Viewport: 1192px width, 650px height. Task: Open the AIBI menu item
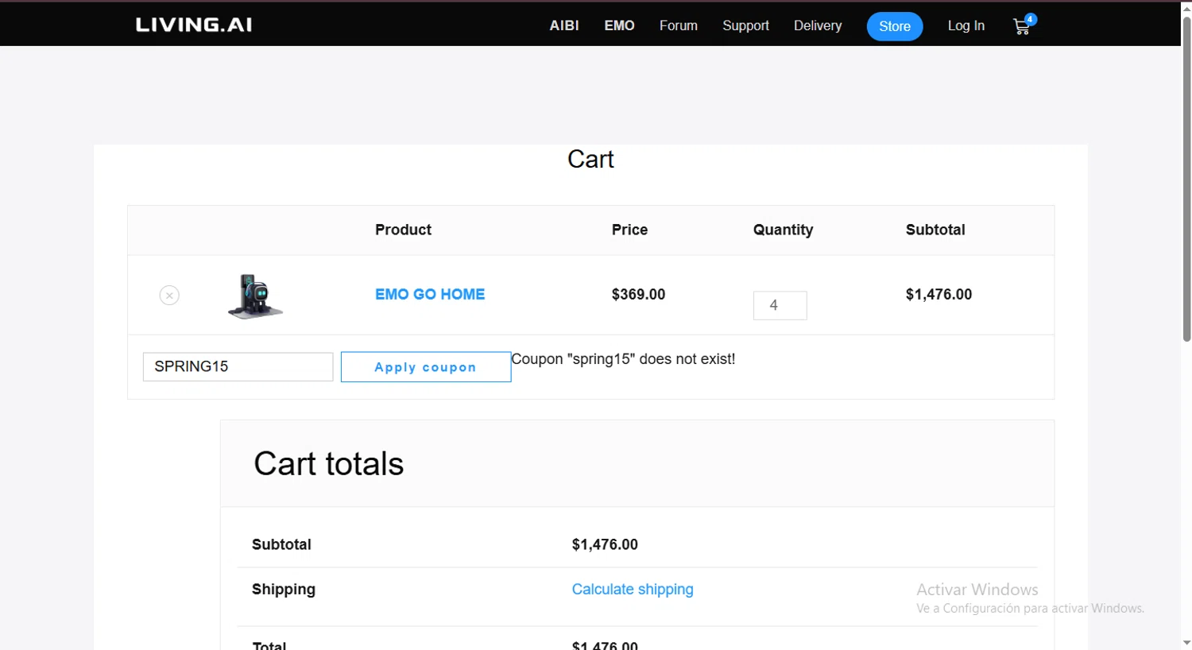coord(564,25)
